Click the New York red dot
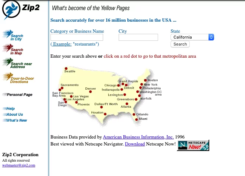The height and width of the screenshot is (176, 245). (x=142, y=85)
